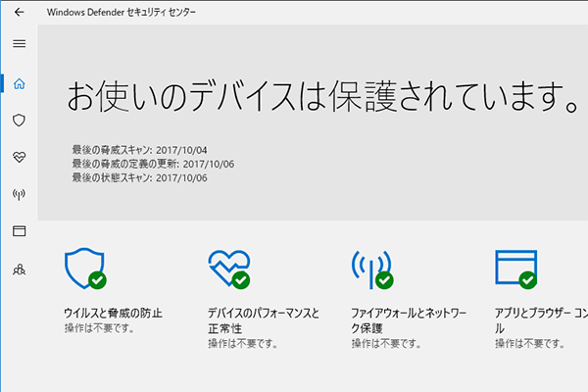This screenshot has height=392, width=588.
Task: Click 操作は不要です under ウイルスと脅威の防止
Action: 99,328
